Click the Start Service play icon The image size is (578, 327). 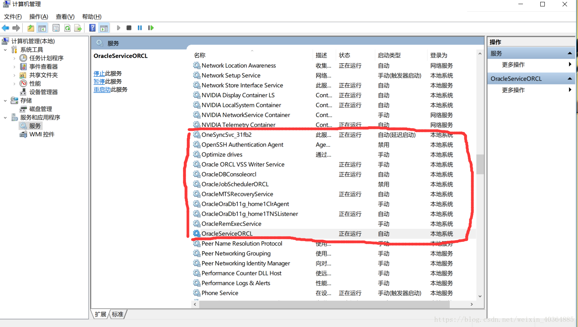pyautogui.click(x=118, y=28)
